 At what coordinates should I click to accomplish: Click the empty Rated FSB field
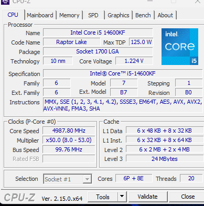point(69,159)
